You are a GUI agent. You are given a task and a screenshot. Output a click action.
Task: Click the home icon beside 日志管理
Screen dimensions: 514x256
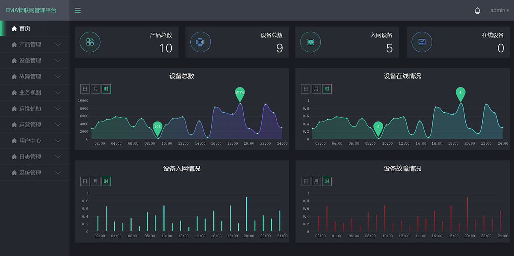pos(14,157)
